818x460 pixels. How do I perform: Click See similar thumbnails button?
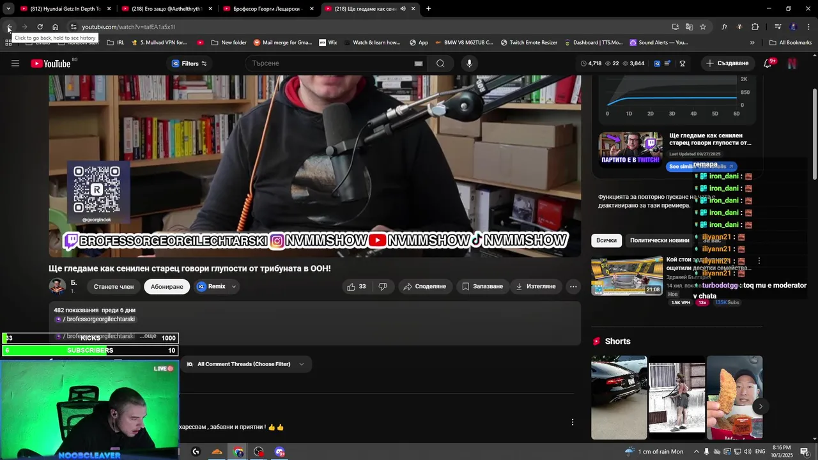(x=702, y=166)
